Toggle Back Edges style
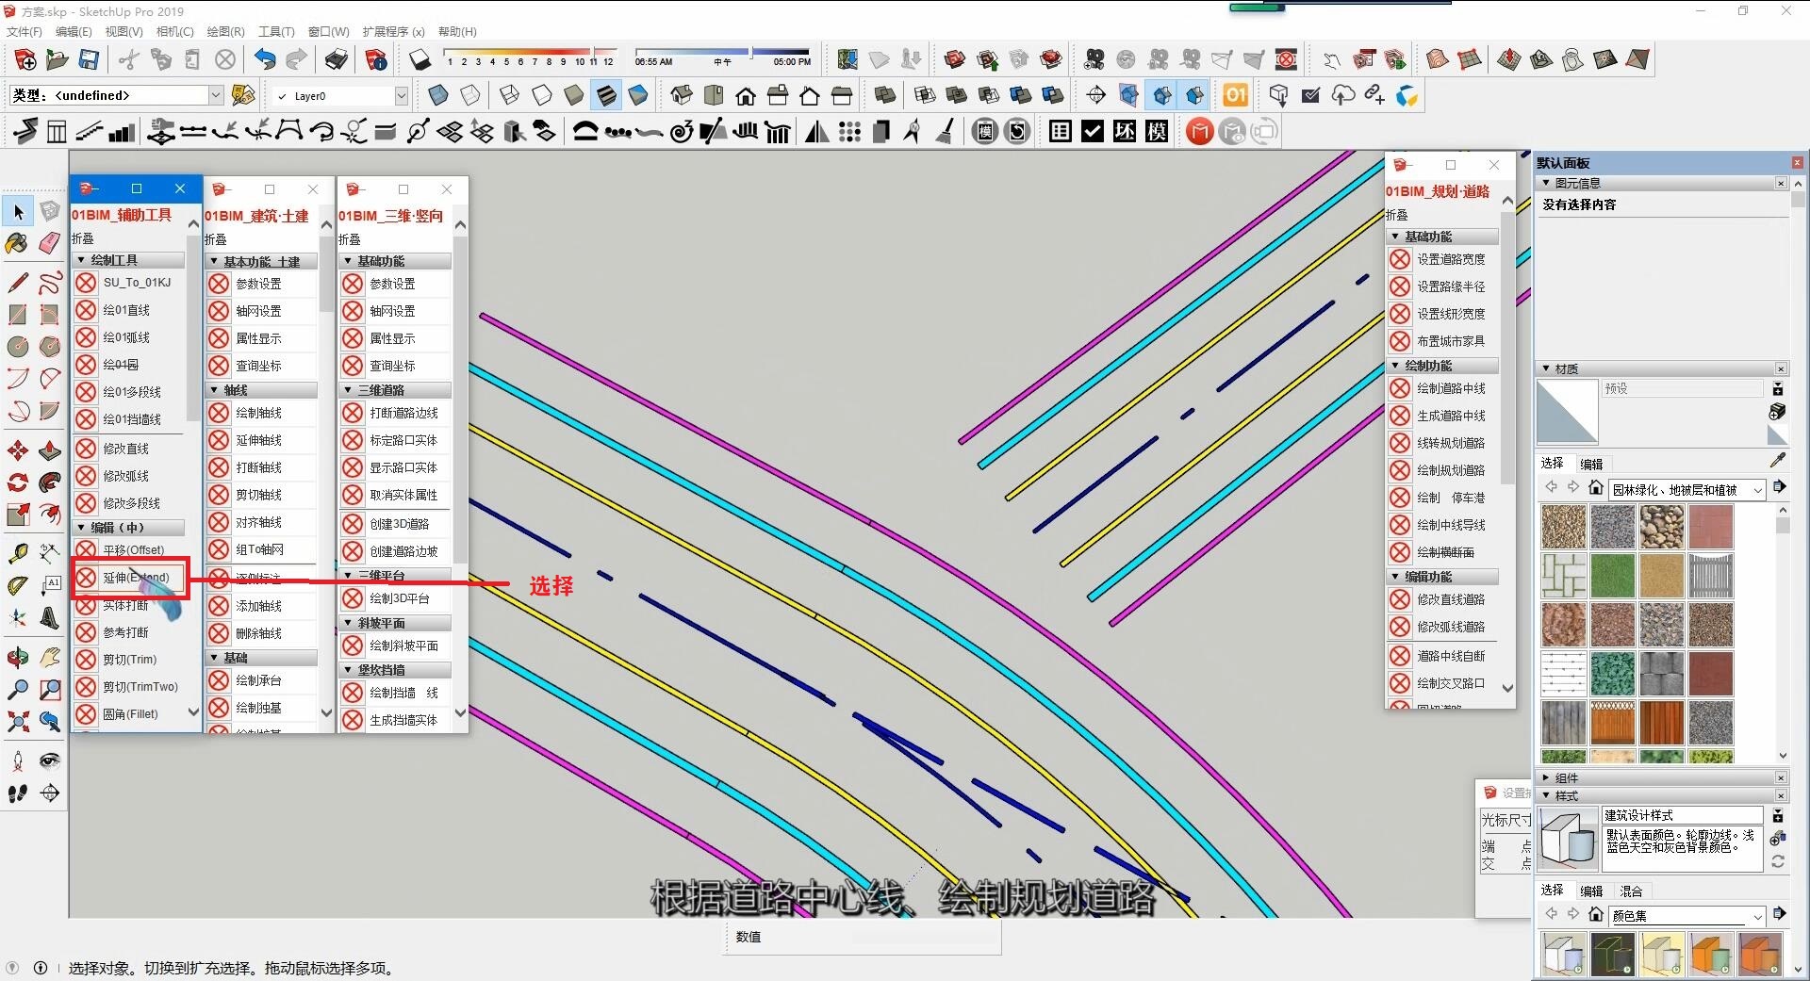The width and height of the screenshot is (1810, 981). (x=470, y=95)
